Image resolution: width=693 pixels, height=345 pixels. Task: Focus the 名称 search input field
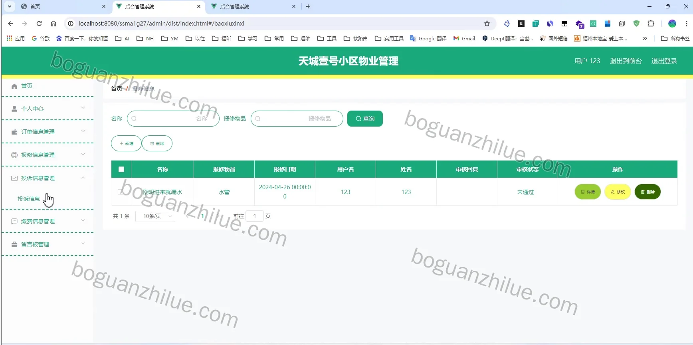tap(173, 119)
